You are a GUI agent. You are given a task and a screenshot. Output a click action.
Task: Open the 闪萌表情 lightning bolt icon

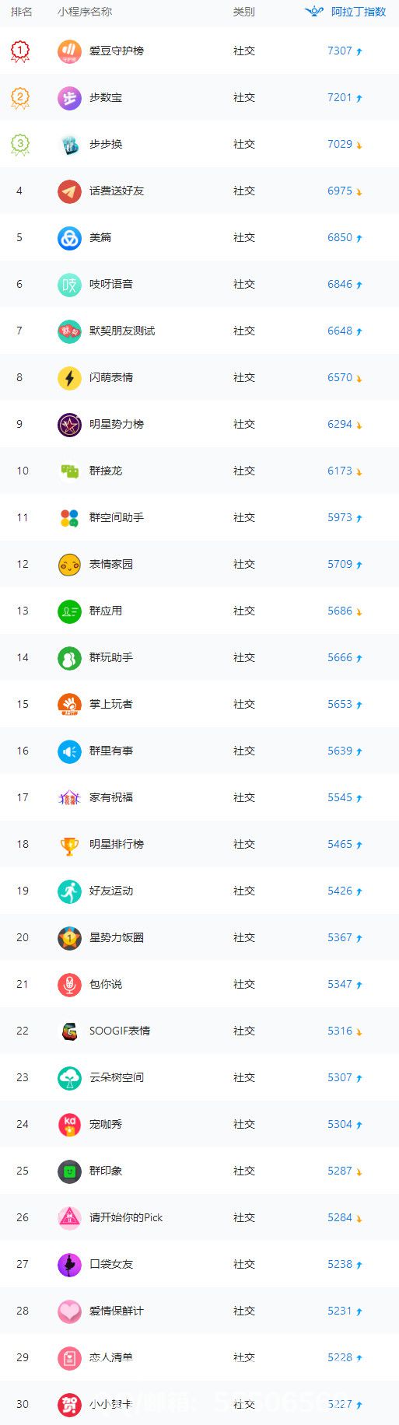click(x=69, y=378)
